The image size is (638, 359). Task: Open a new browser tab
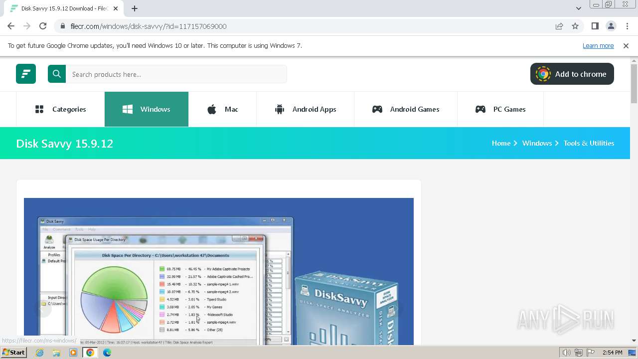click(x=135, y=8)
